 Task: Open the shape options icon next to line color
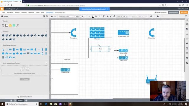pos(114,16)
